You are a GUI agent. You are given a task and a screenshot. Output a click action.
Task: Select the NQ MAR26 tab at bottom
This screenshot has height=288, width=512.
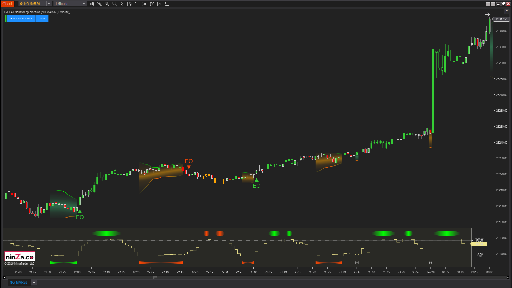click(x=19, y=282)
